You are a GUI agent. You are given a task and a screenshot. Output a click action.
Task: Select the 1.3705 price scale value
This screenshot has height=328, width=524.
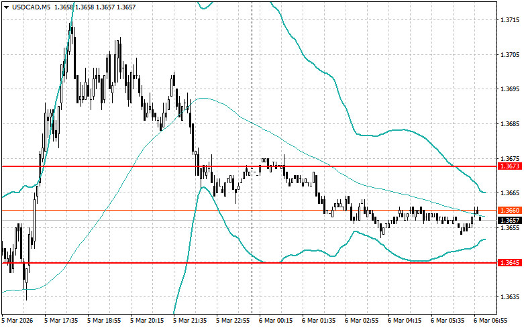click(510, 55)
